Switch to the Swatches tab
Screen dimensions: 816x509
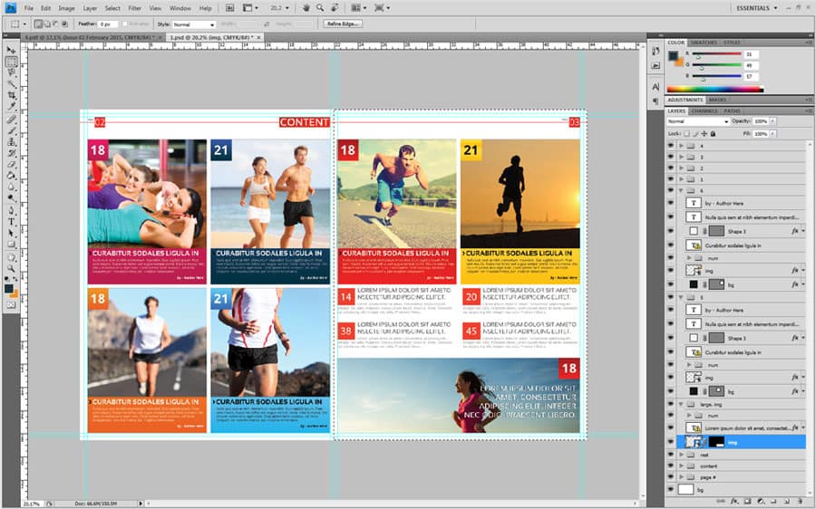(x=703, y=42)
